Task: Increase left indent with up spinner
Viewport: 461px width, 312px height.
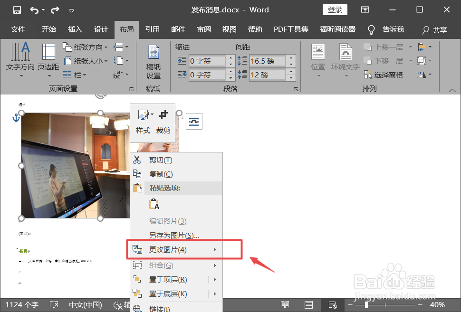Action: point(231,58)
